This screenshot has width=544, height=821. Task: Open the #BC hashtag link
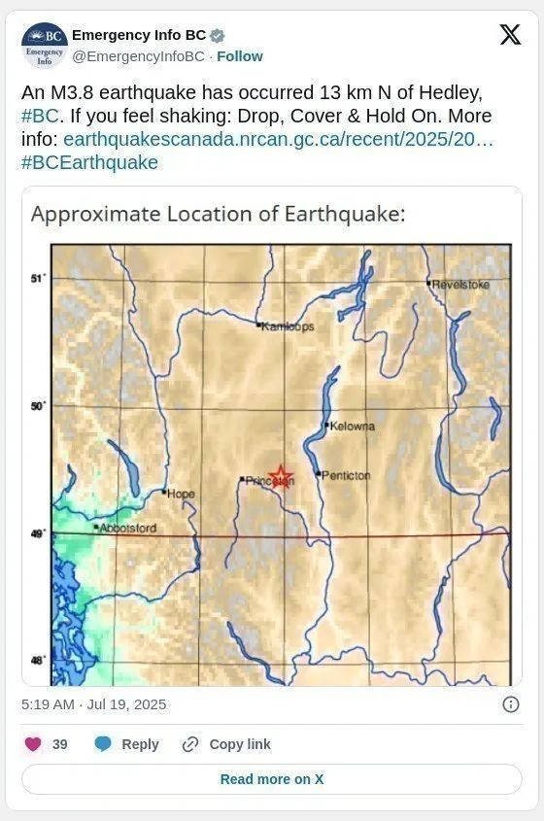coord(41,116)
